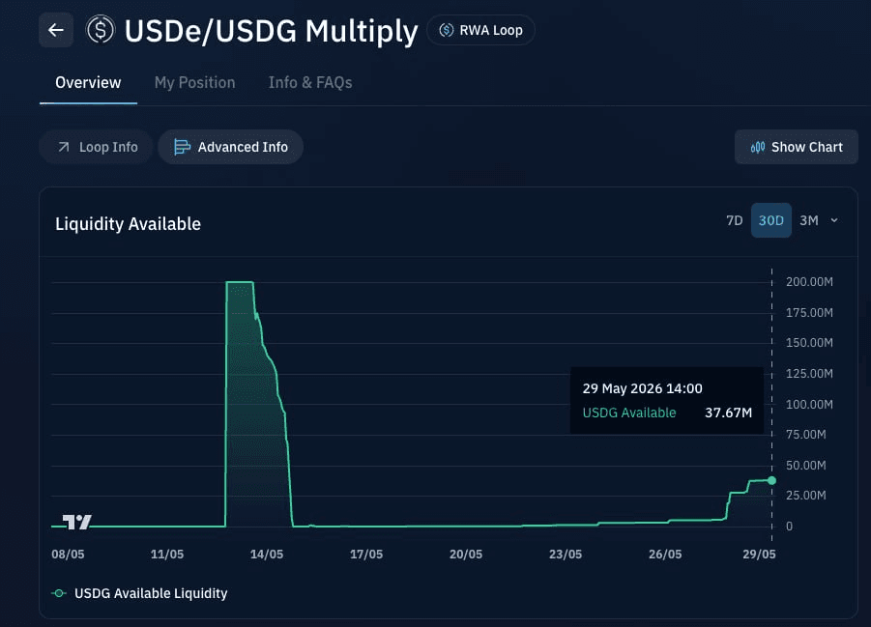This screenshot has width=871, height=627.
Task: Click the 20/05 date label
Action: 466,555
